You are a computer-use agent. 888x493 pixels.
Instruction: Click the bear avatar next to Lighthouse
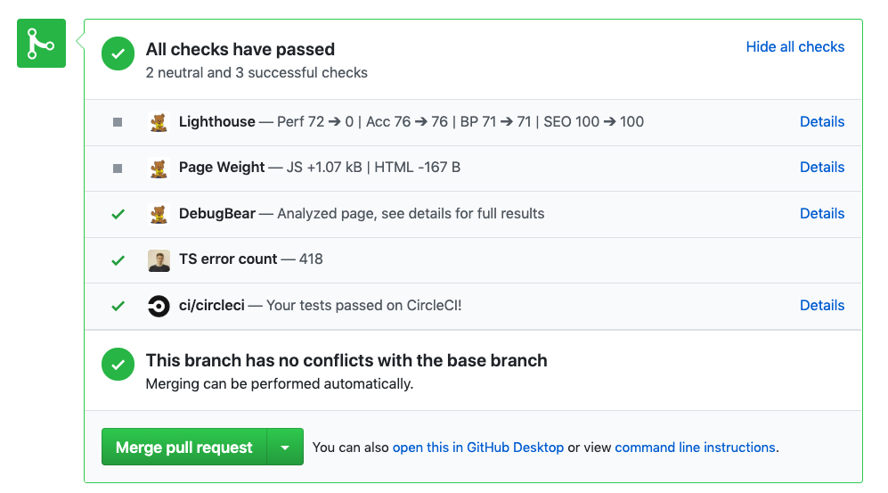click(159, 122)
